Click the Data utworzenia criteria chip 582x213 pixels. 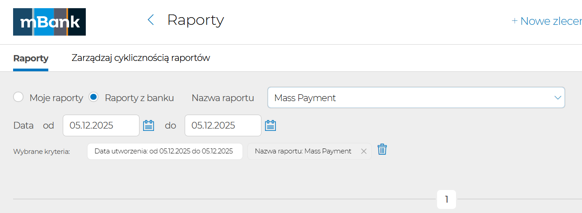pos(165,151)
